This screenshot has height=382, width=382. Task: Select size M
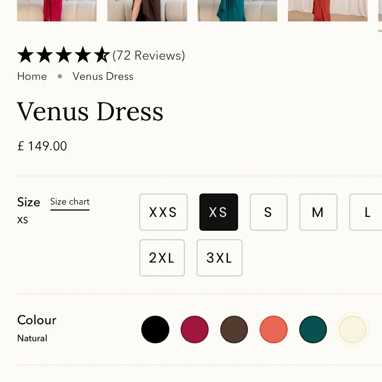[318, 212]
